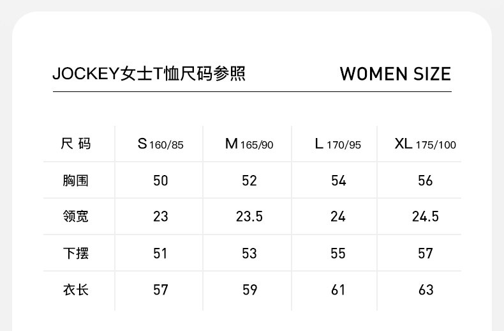Click the 下摆 row label
504x331 pixels.
point(76,254)
